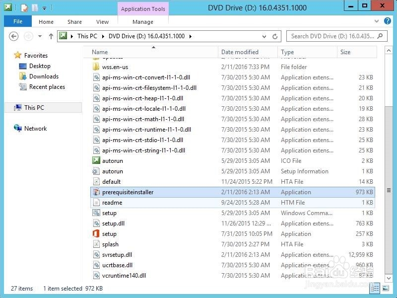Expand the arrow after DVD Drive breadcrumb
Screen dimensions: 397x298
(190, 36)
